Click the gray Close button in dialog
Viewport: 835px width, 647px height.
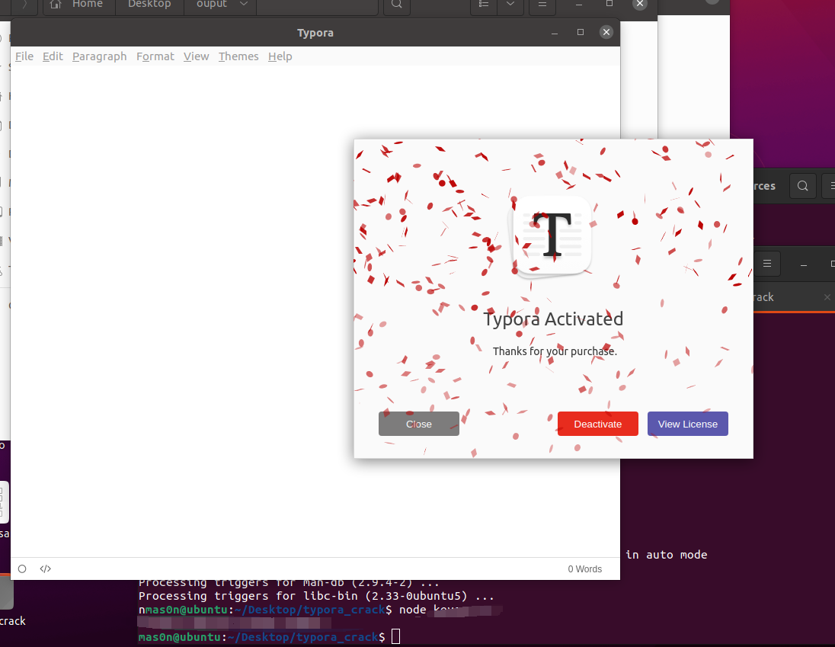pos(418,424)
